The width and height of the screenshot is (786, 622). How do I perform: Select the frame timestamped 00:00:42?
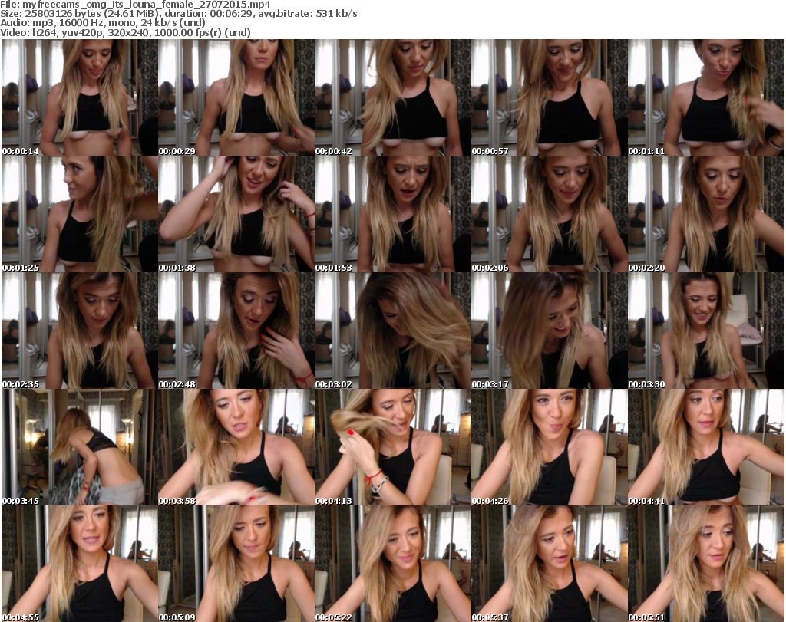click(x=392, y=97)
